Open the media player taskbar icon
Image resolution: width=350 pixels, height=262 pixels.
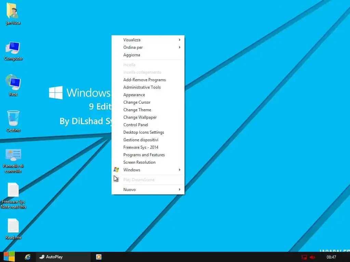click(99, 257)
